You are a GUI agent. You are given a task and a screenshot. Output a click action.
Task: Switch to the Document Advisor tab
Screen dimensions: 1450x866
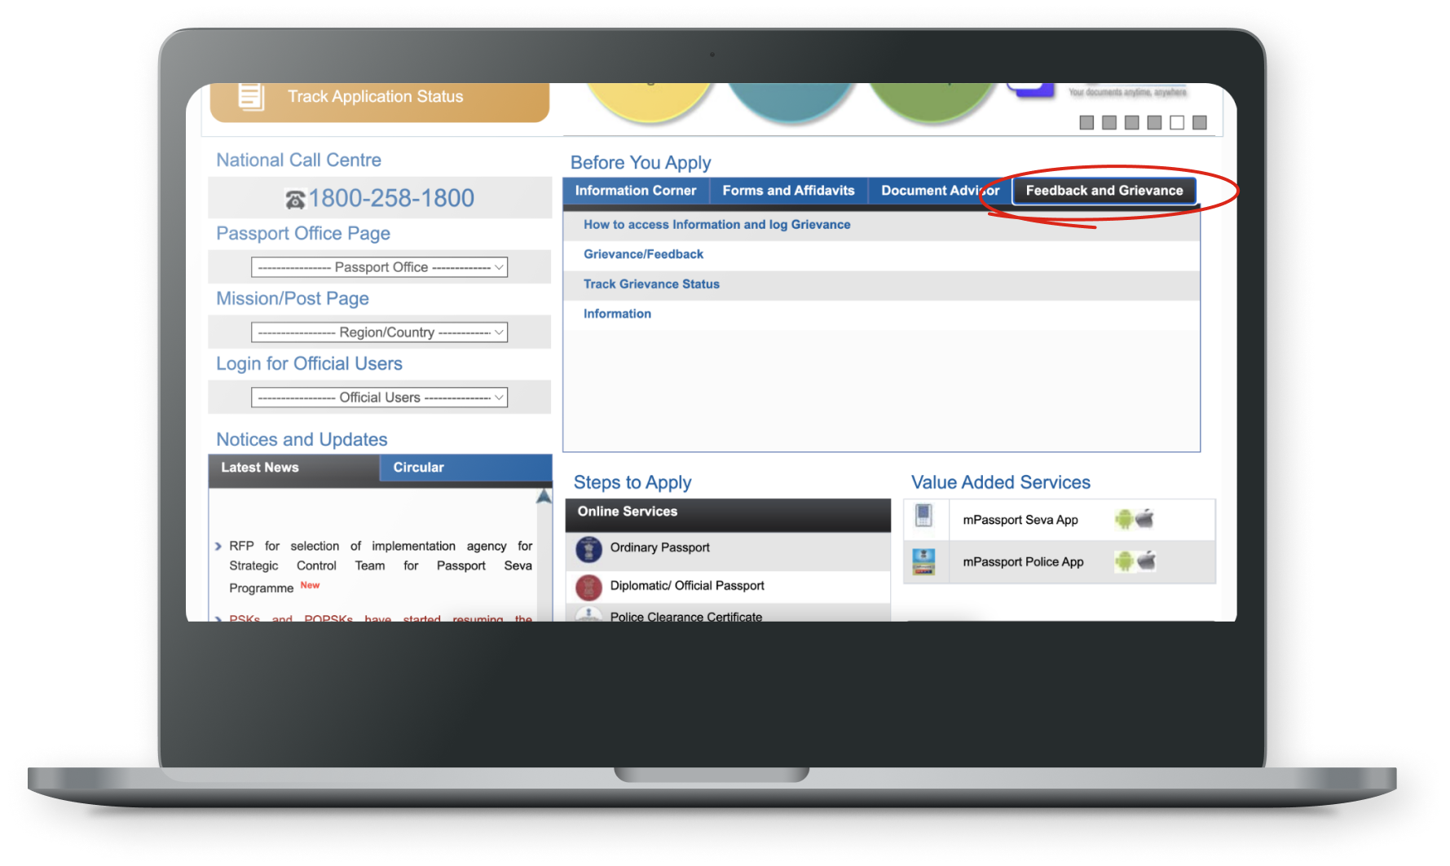tap(940, 191)
